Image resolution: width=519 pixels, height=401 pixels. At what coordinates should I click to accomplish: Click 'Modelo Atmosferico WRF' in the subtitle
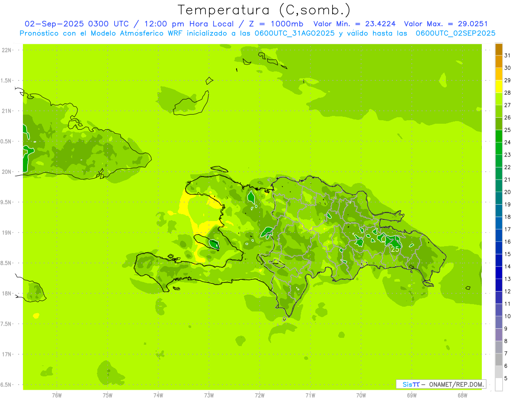pos(137,33)
